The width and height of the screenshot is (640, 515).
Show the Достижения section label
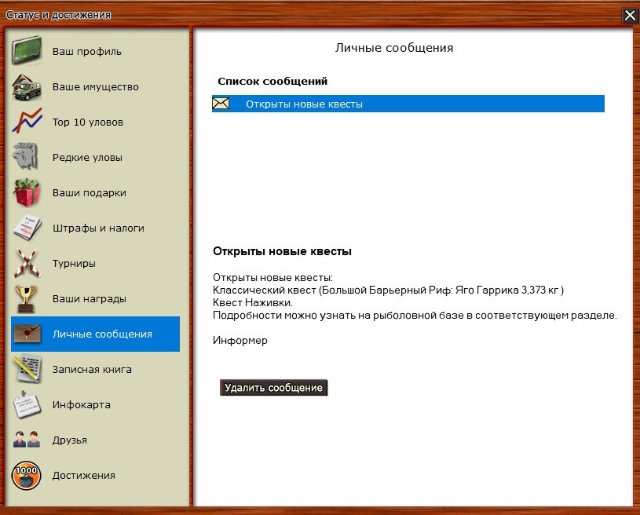[84, 476]
